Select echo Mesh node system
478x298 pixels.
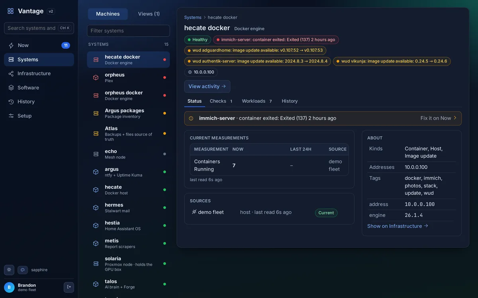[x=128, y=154]
